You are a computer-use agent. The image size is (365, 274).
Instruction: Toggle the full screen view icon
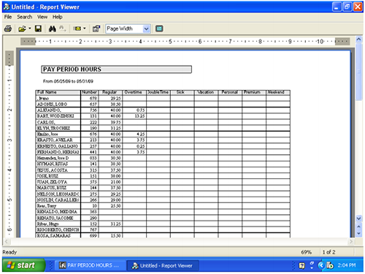coord(159,28)
